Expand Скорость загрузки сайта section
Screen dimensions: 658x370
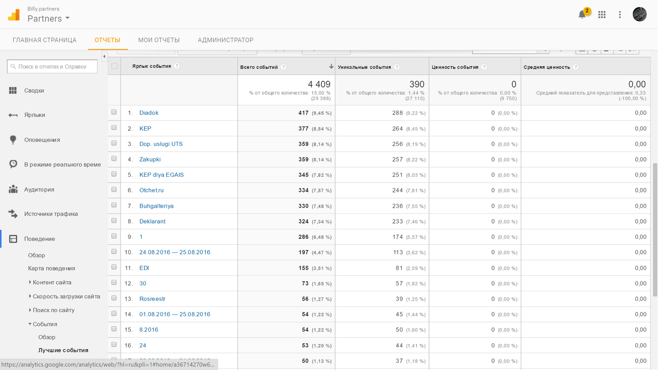[x=30, y=296]
